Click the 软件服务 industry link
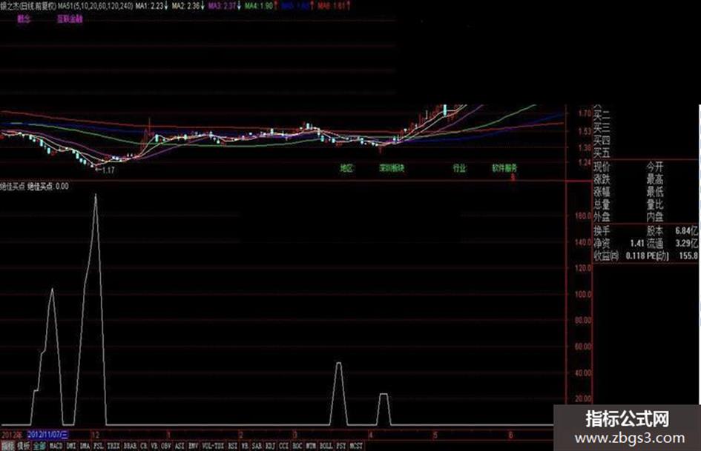Screen dimensions: 701x451 click(504, 168)
